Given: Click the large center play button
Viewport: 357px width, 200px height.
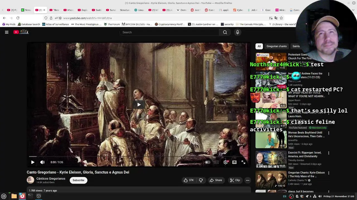Looking at the screenshot, I should coord(139,105).
